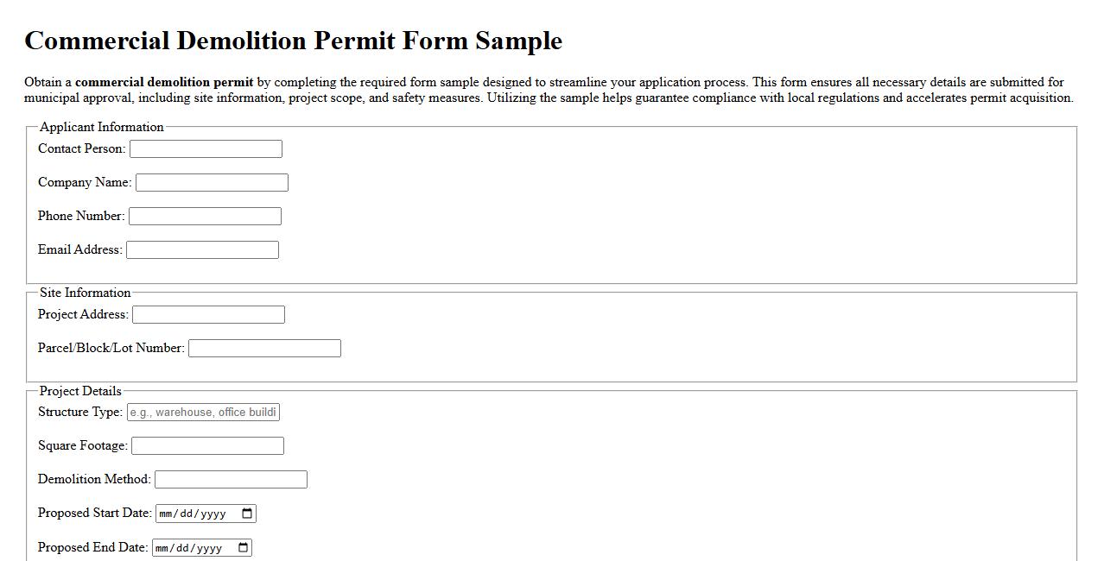Select the Company Name text box
This screenshot has width=1104, height=561.
click(212, 182)
